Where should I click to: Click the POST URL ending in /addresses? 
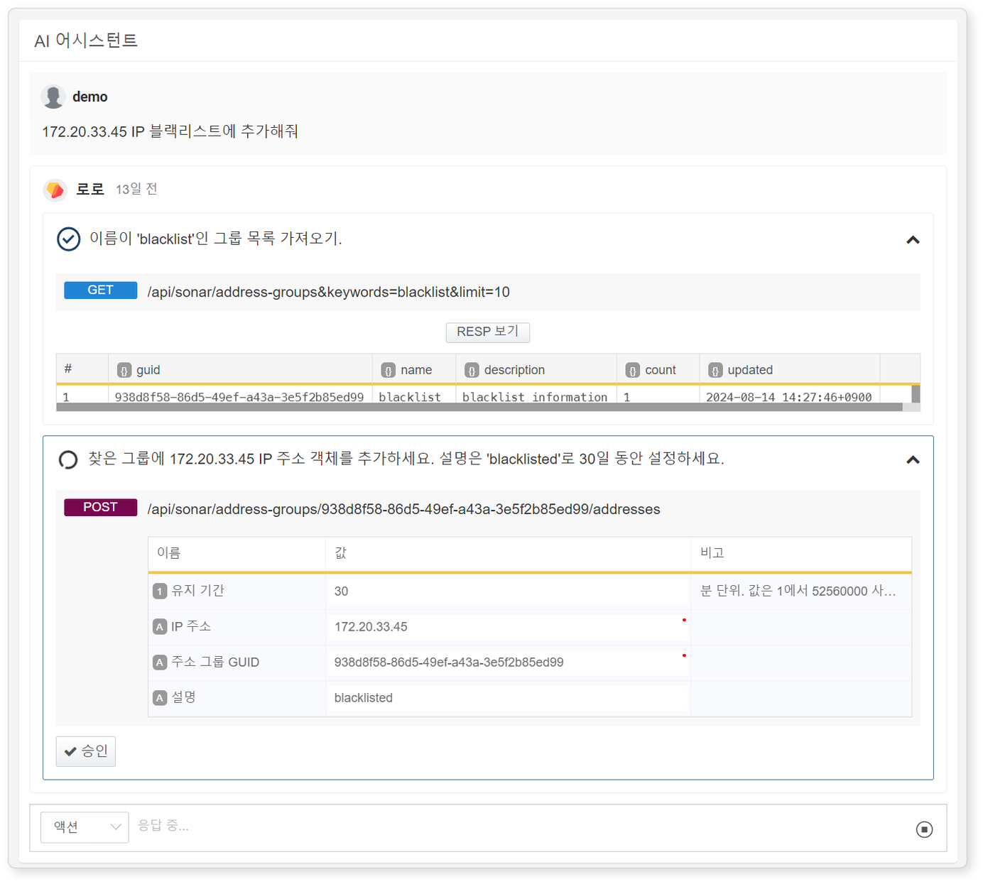click(x=403, y=509)
